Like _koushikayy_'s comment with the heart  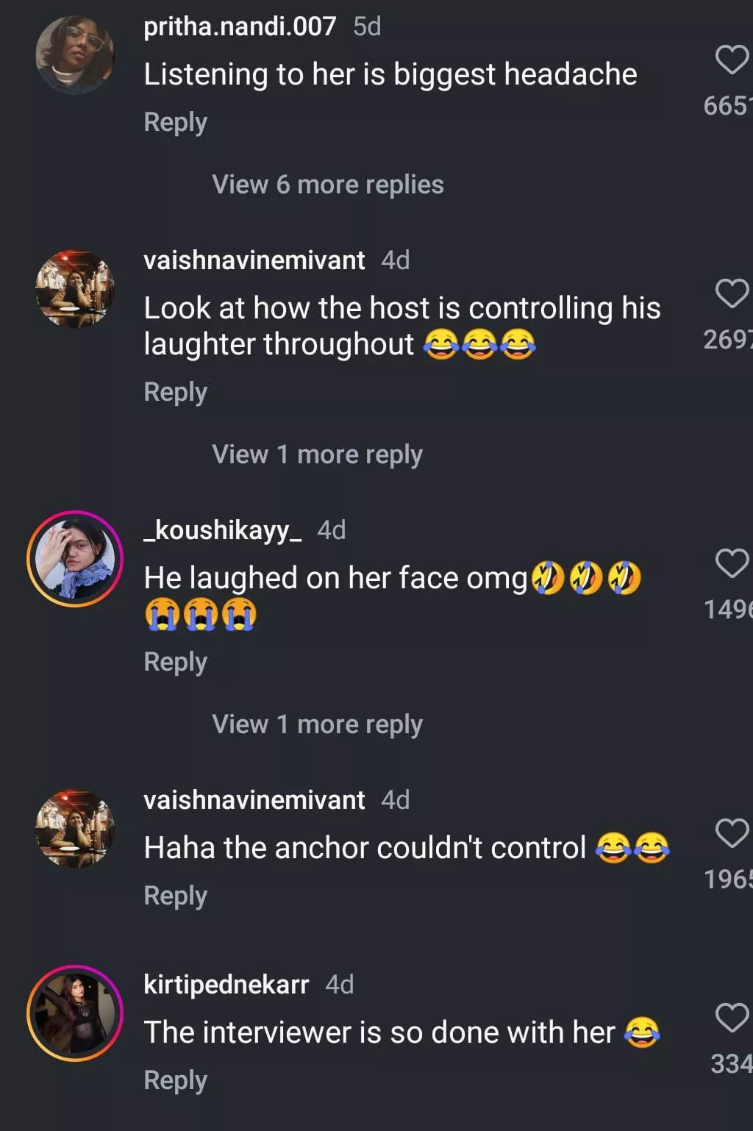click(731, 563)
